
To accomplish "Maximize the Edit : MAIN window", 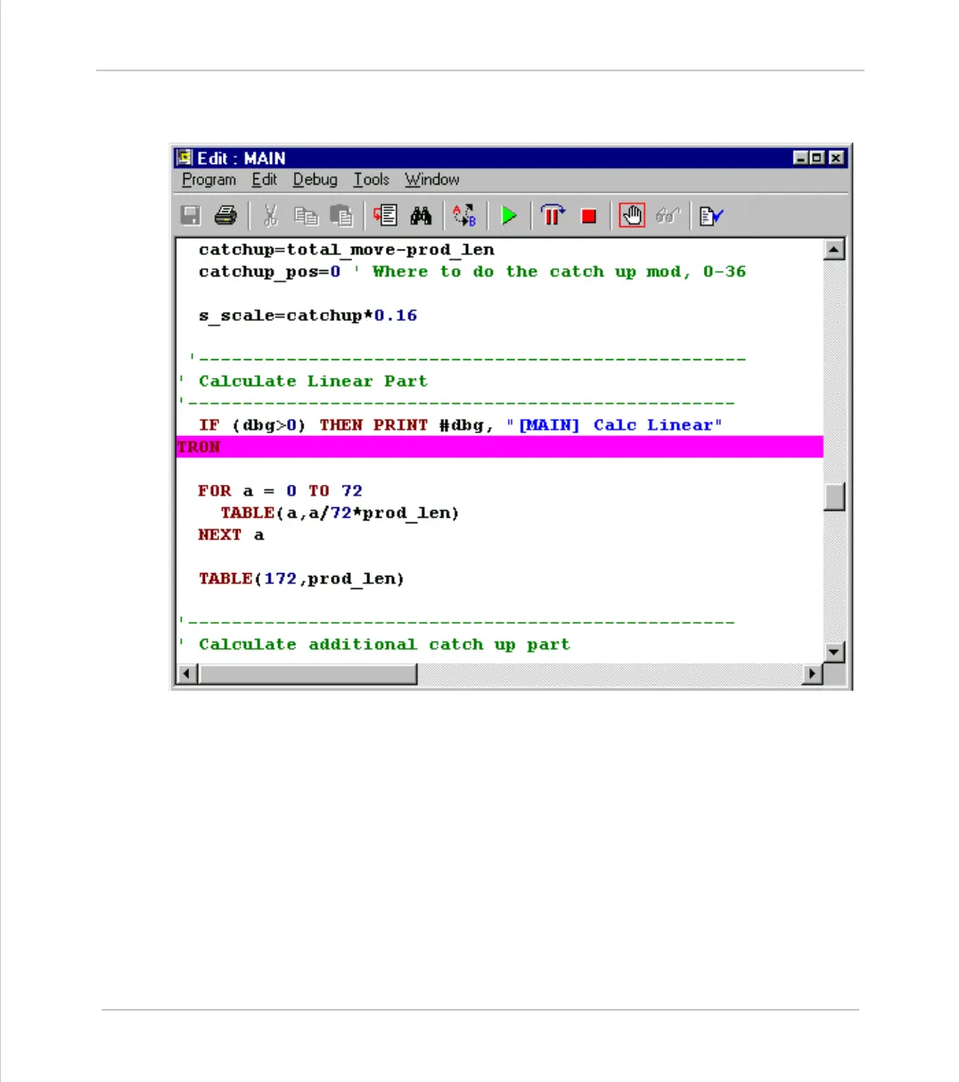I will [816, 158].
